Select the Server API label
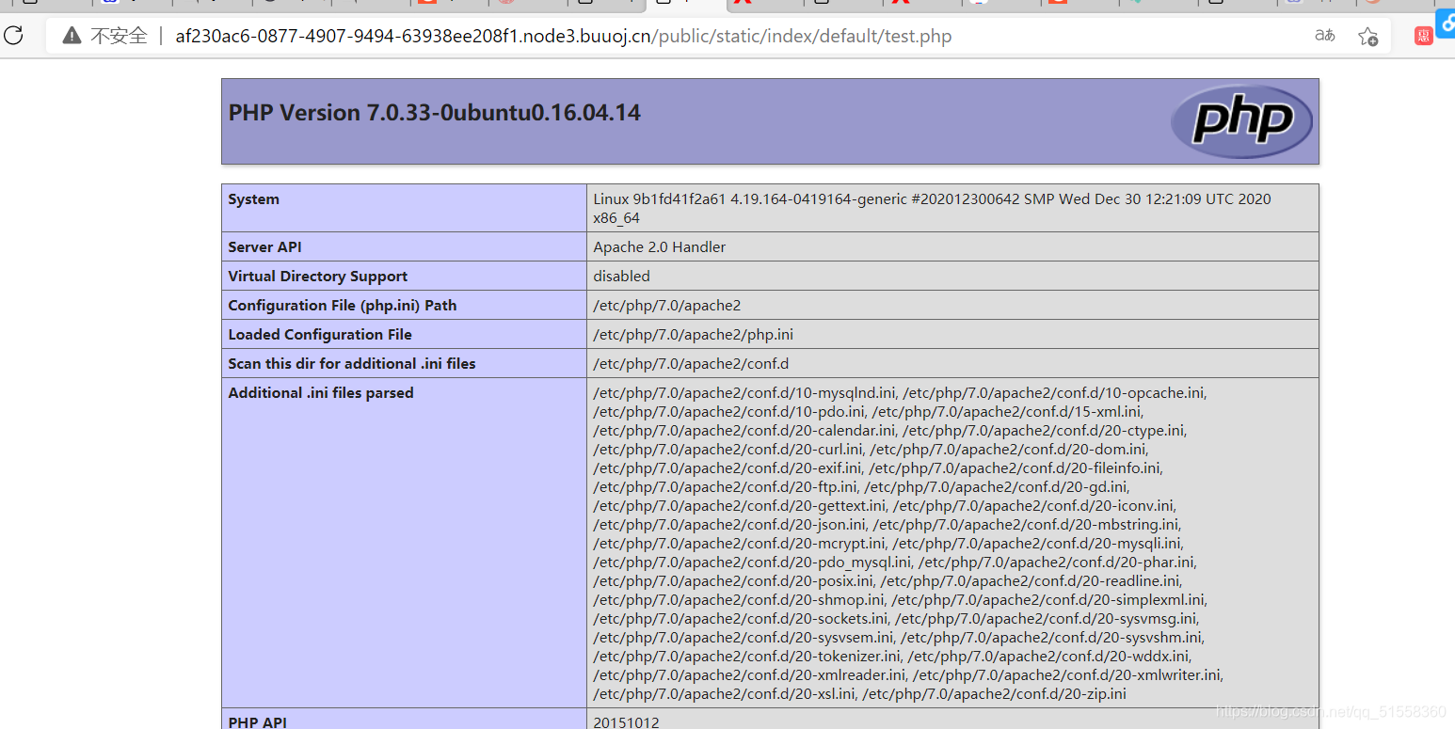Viewport: 1455px width, 729px height. click(264, 247)
